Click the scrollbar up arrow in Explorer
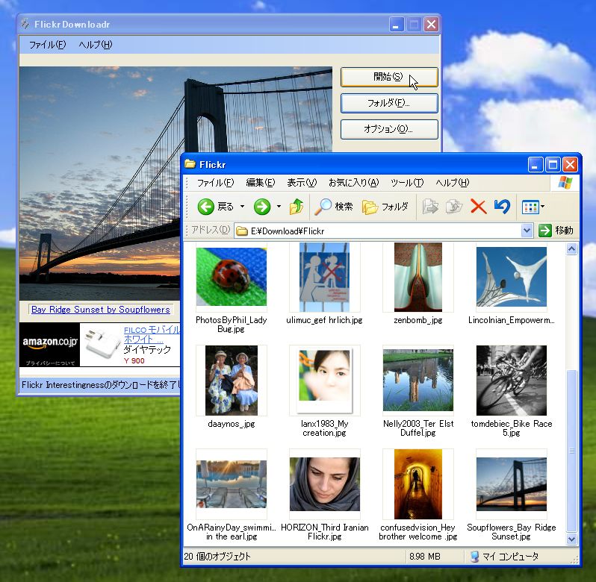The image size is (596, 582). (571, 249)
